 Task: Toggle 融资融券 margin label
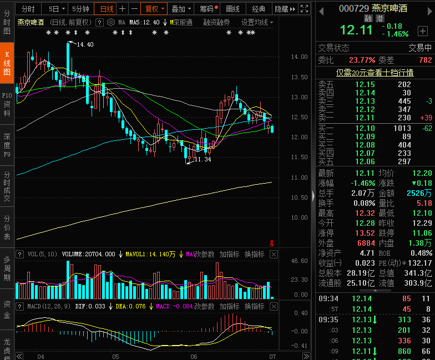(216, 22)
